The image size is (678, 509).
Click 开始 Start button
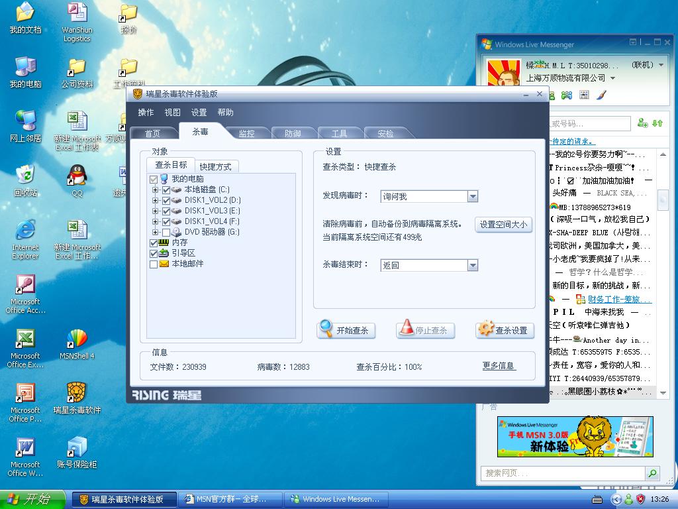pyautogui.click(x=32, y=499)
